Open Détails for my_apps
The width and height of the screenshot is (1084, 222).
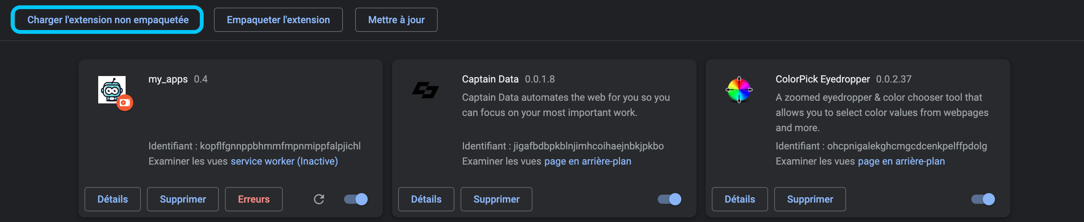(x=112, y=199)
